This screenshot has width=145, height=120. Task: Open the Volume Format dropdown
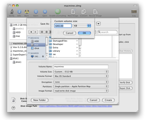pyautogui.click(x=81, y=76)
